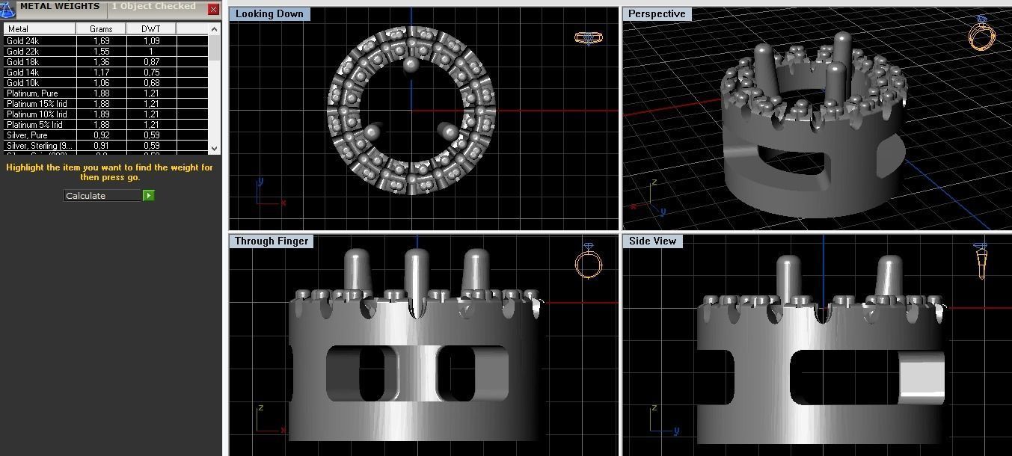Image resolution: width=1012 pixels, height=456 pixels.
Task: Click the 0,68 DWT value for Gold 10k
Action: [151, 83]
